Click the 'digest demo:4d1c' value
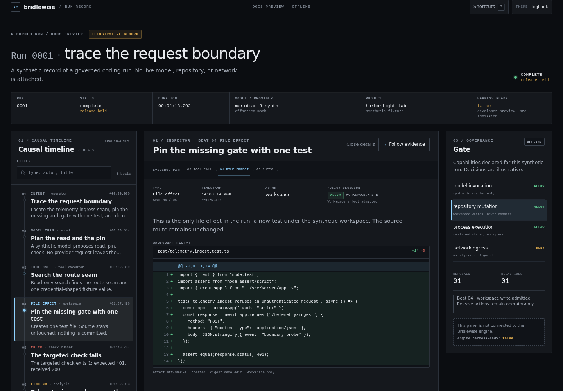The height and width of the screenshot is (391, 563). click(226, 373)
